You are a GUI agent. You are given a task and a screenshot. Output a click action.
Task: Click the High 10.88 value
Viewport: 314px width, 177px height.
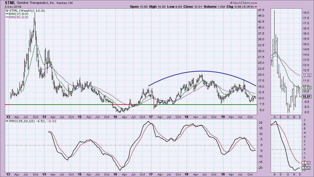pyautogui.click(x=157, y=7)
